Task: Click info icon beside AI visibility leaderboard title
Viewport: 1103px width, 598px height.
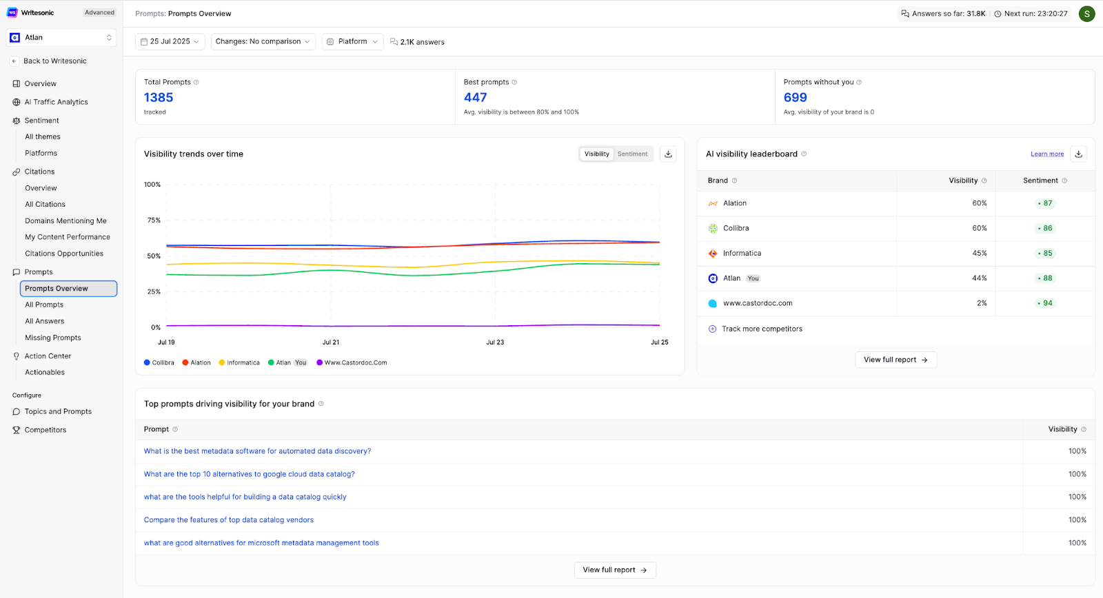Action: pos(804,154)
